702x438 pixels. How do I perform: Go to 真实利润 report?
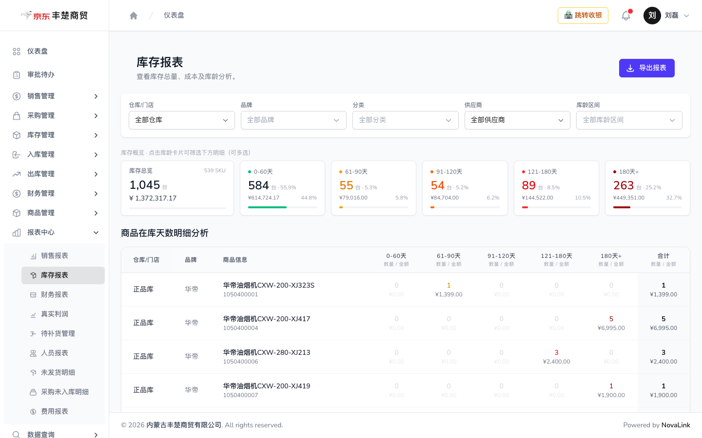point(63,314)
